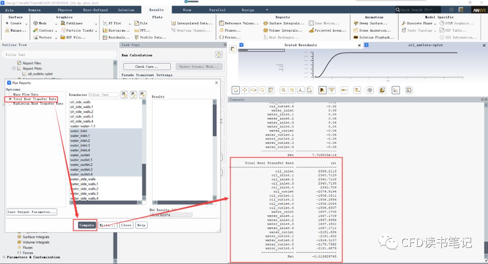The image size is (488, 264).
Task: Switch to the View ribbon tab
Action: 187,10
